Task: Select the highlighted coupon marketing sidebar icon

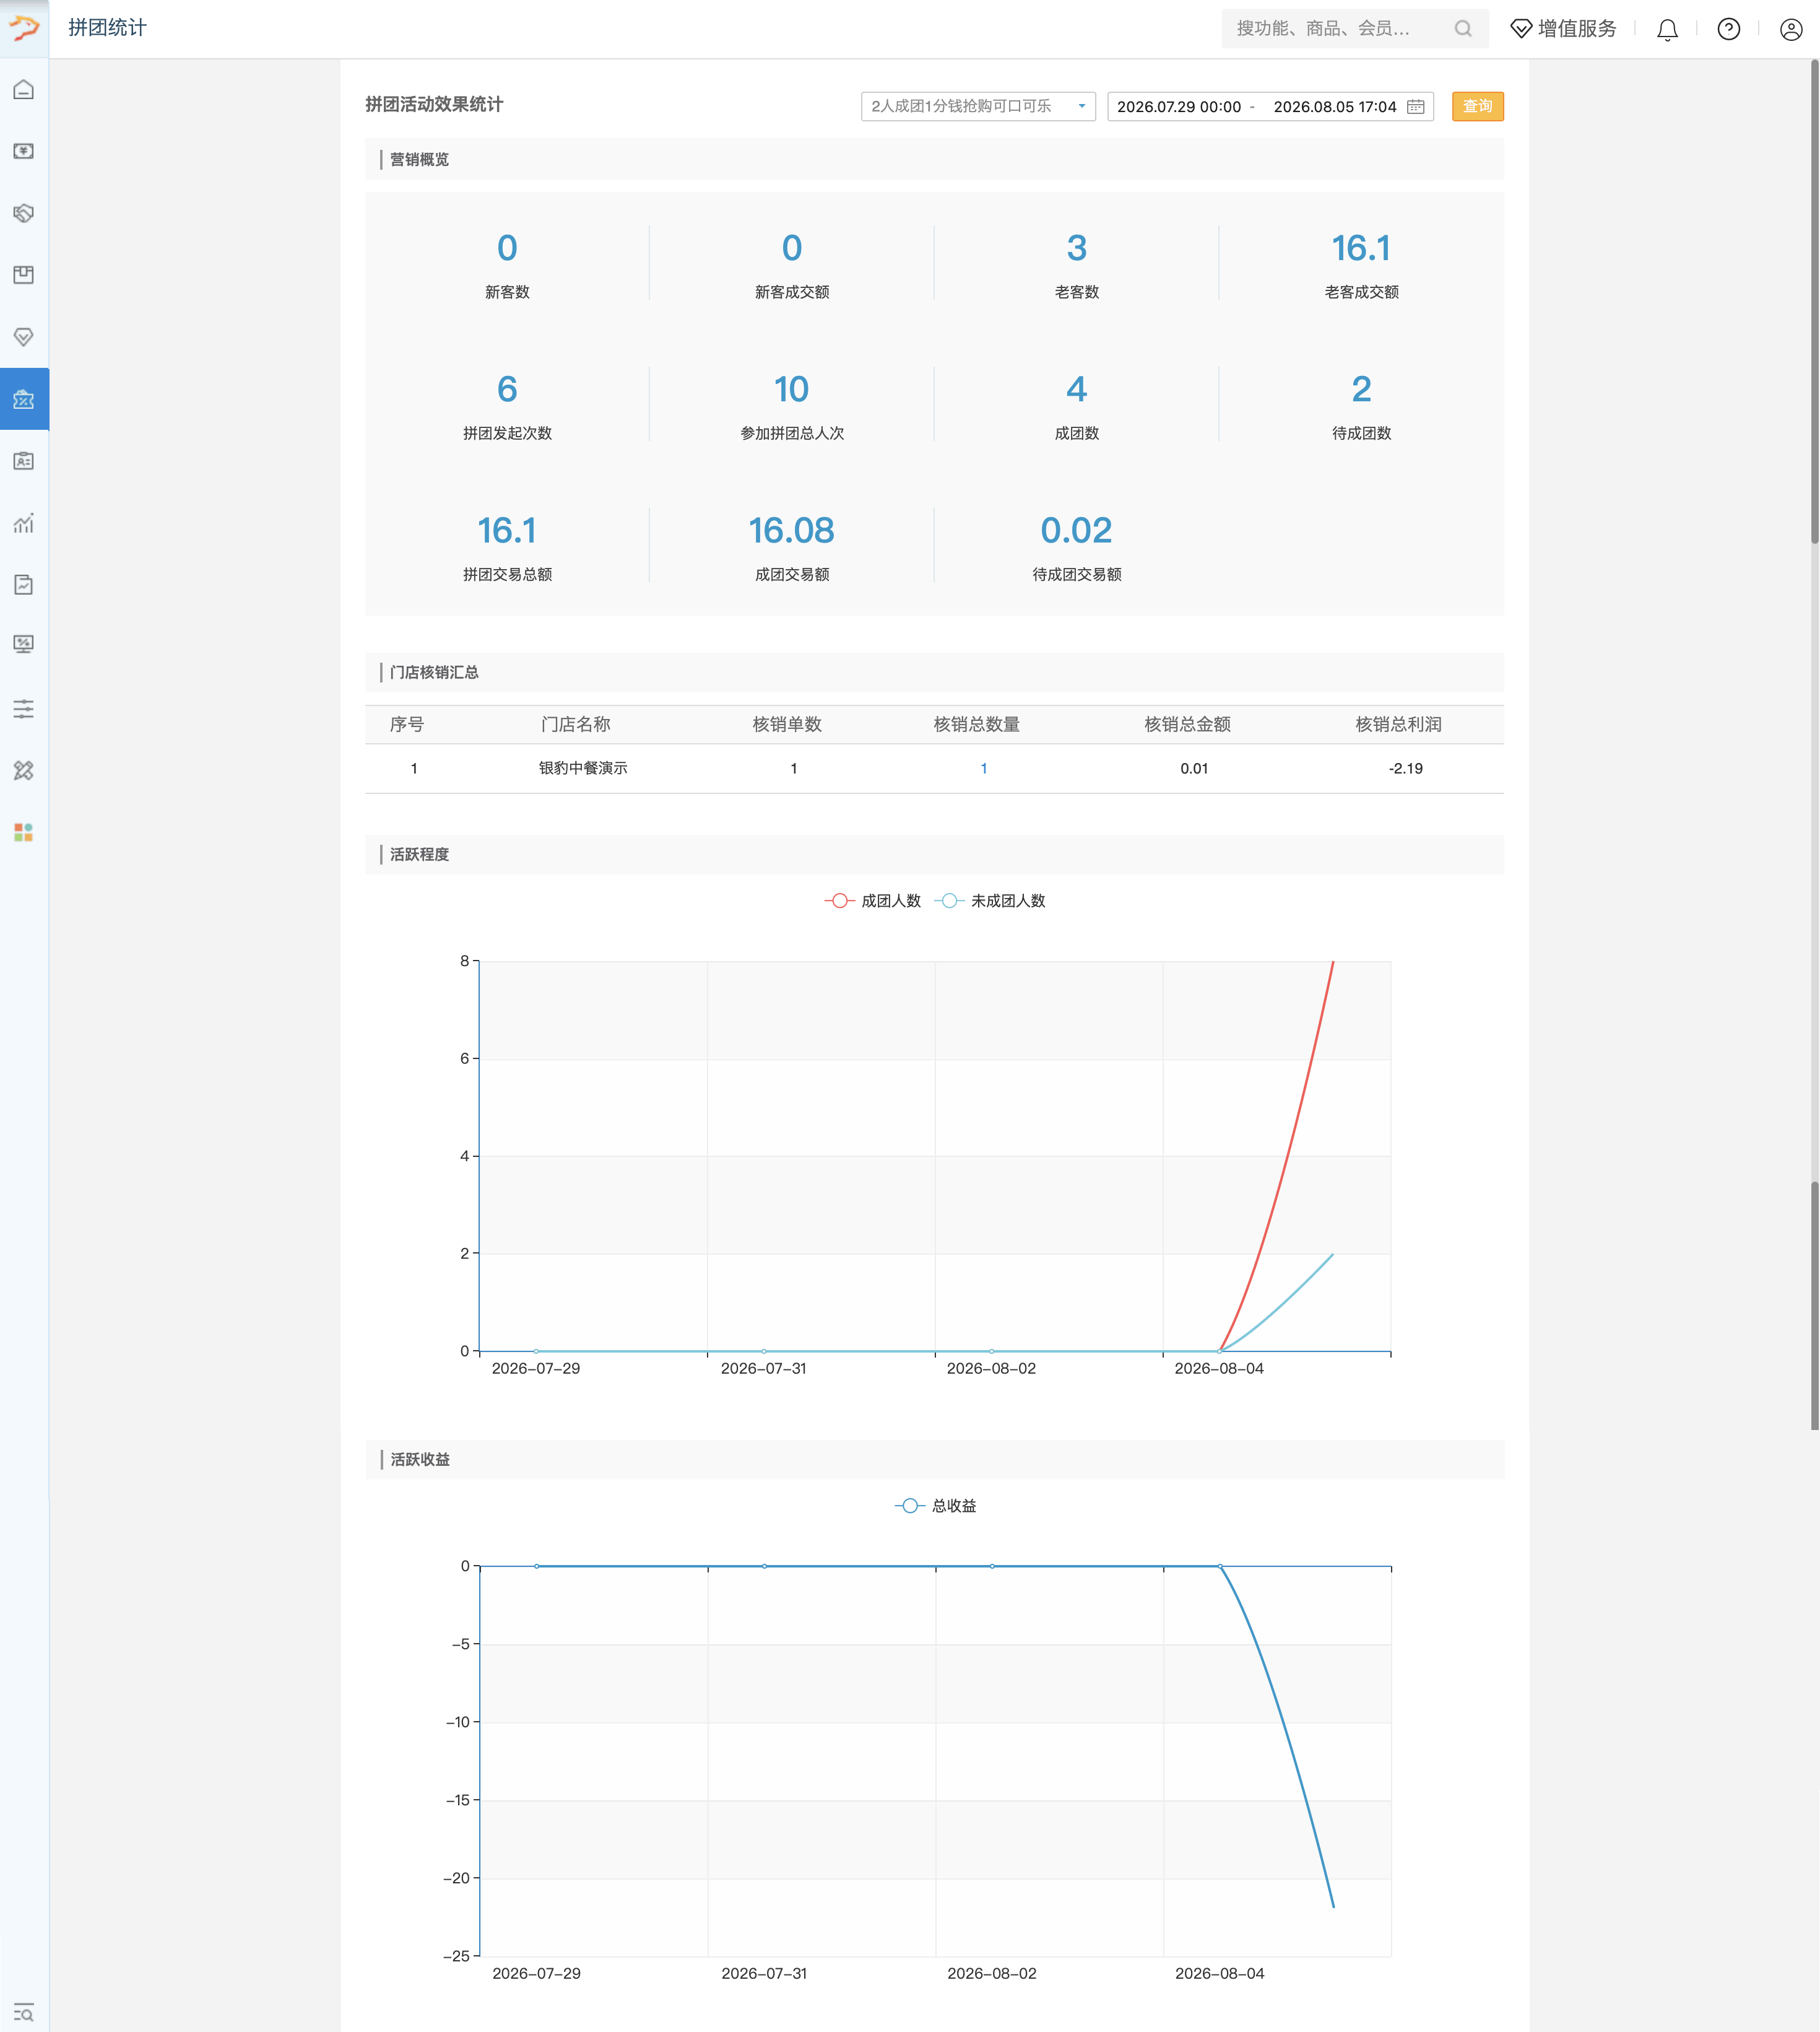Action: click(24, 399)
